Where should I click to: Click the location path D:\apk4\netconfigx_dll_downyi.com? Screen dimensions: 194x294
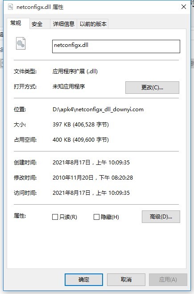pos(98,109)
